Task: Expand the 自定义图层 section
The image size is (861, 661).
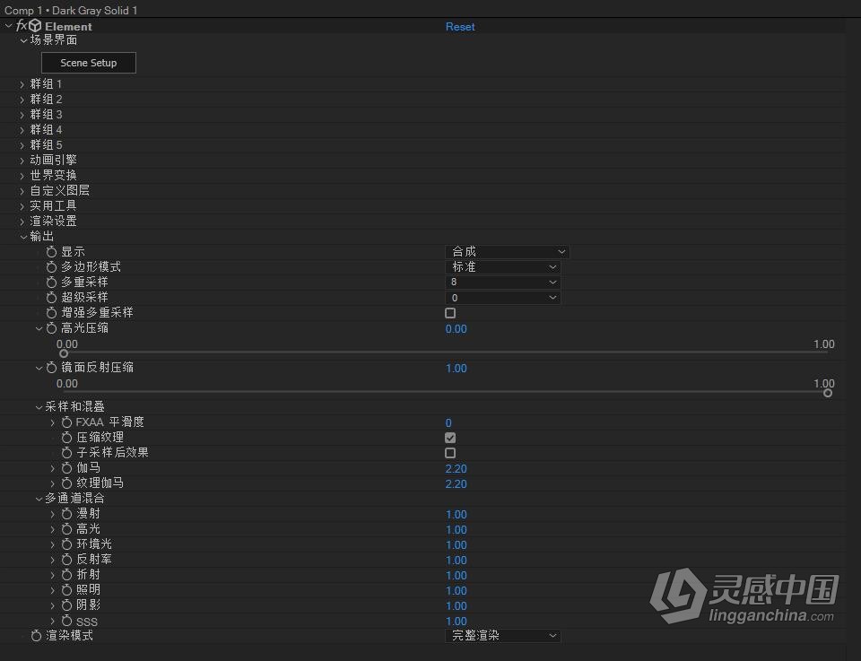Action: [x=22, y=191]
